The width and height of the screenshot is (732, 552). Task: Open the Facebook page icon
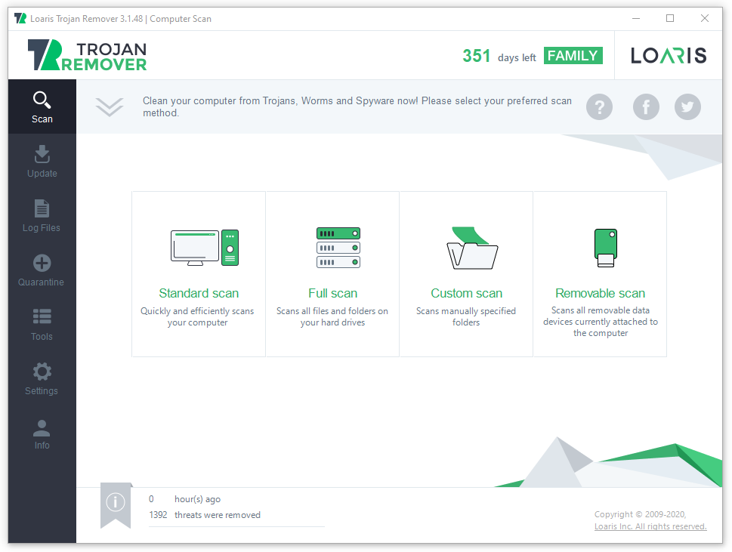pos(646,107)
